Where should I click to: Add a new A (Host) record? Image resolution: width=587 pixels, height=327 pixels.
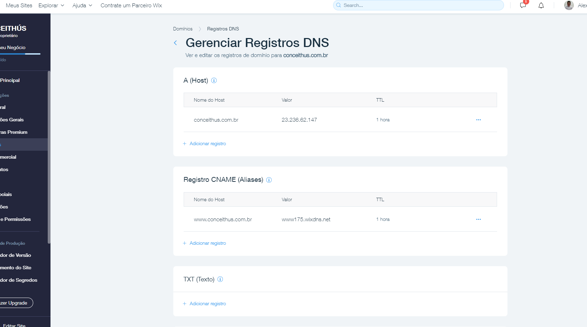(207, 144)
